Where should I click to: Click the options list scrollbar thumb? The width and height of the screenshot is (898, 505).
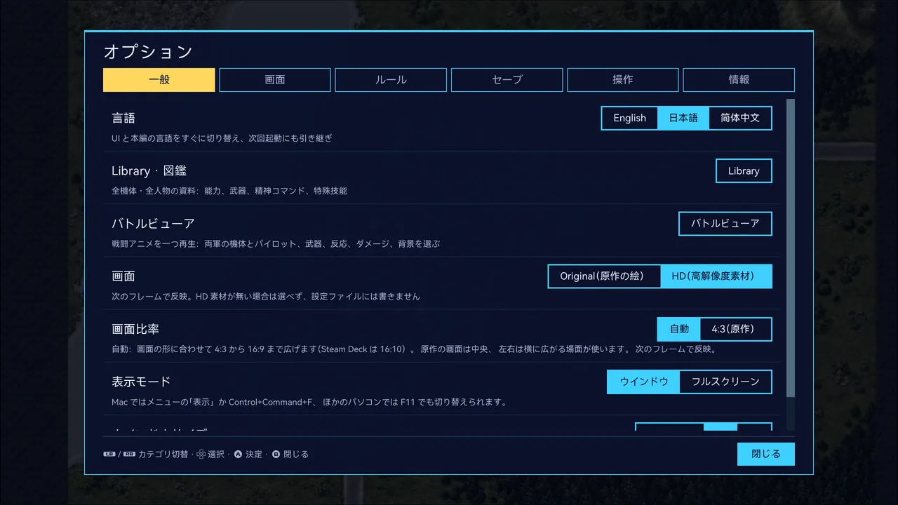(x=791, y=248)
